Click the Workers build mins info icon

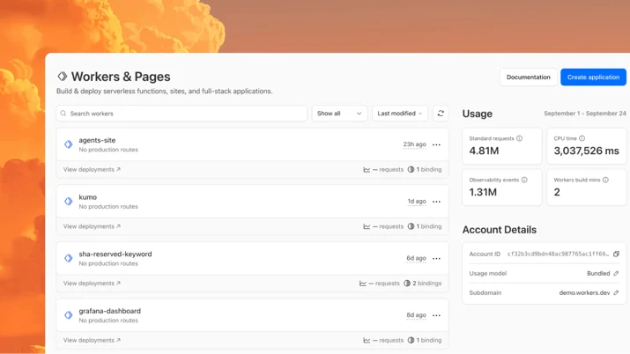[x=605, y=180]
